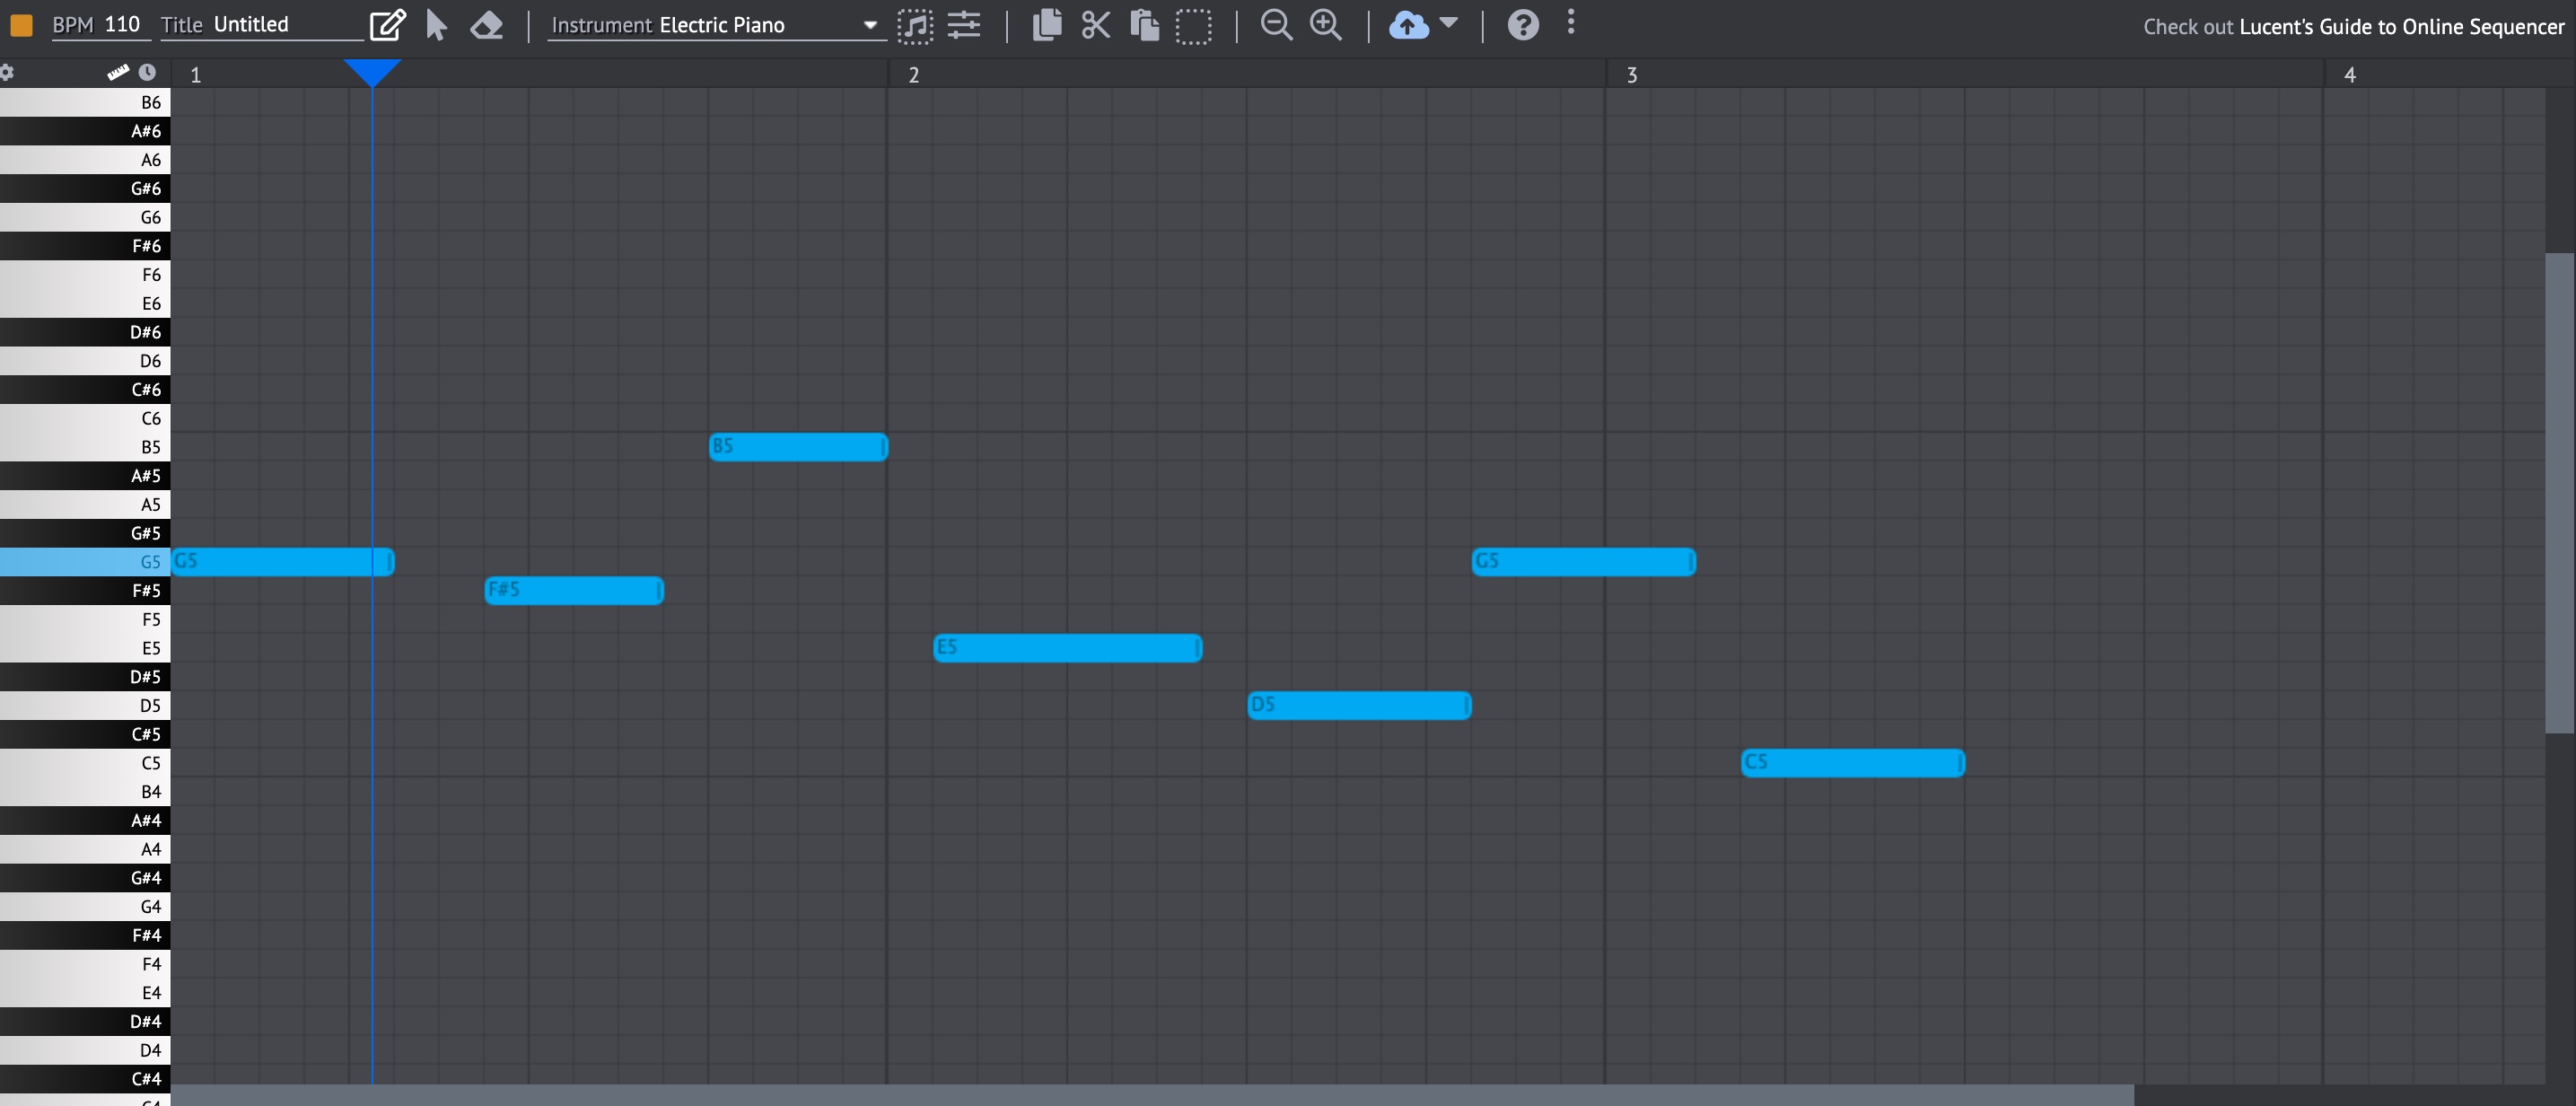Click the paste clipboard icon
Viewport: 2576px width, 1106px height.
[1144, 25]
